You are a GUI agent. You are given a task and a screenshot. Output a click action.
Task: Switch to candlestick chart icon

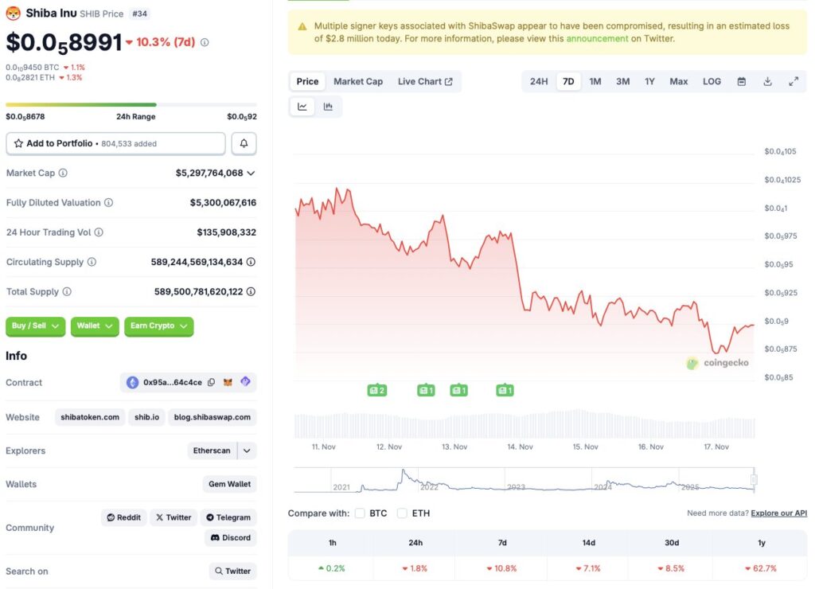[329, 106]
